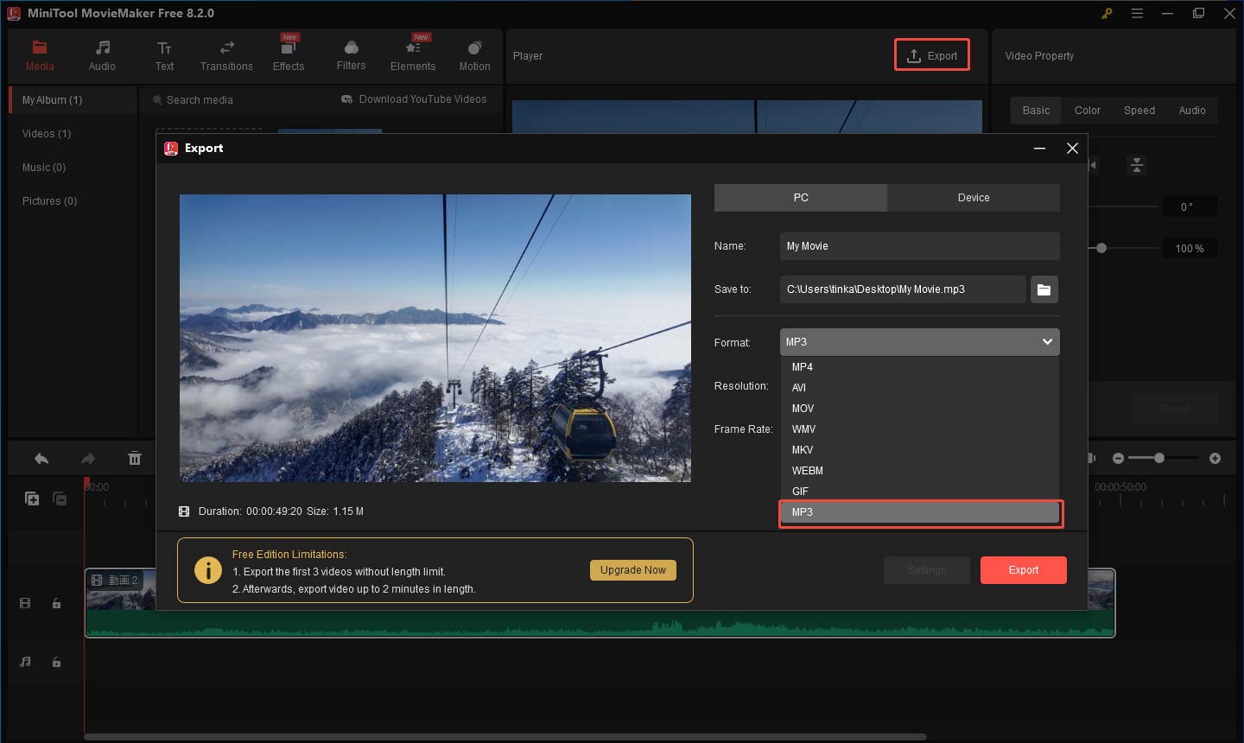Choose MOV from the format list

[x=919, y=409]
